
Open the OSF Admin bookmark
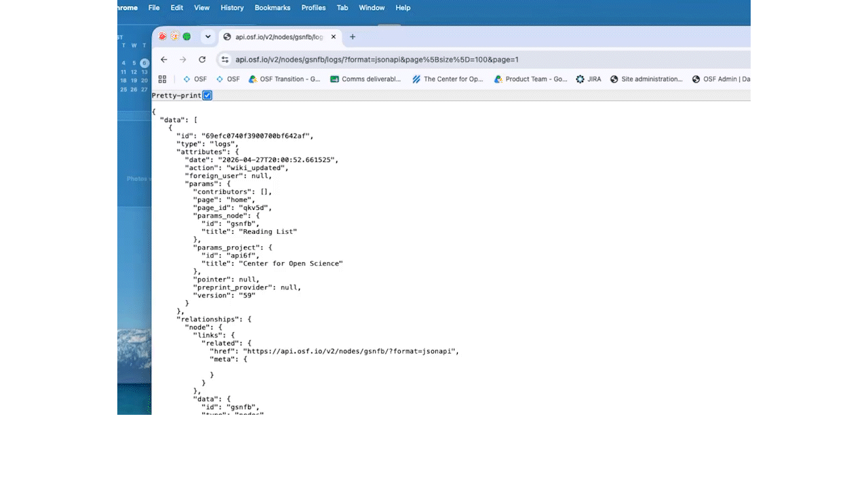(721, 79)
